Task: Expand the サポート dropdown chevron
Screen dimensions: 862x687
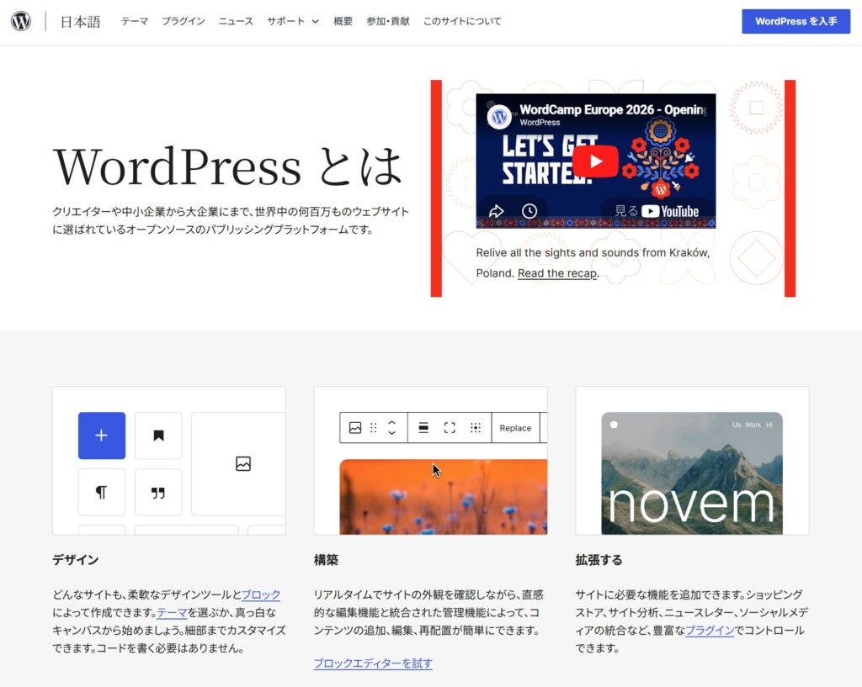Action: click(316, 21)
